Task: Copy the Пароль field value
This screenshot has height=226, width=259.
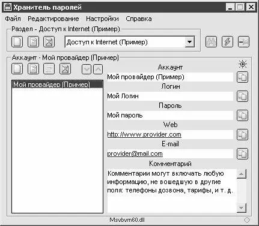Action: point(242,115)
